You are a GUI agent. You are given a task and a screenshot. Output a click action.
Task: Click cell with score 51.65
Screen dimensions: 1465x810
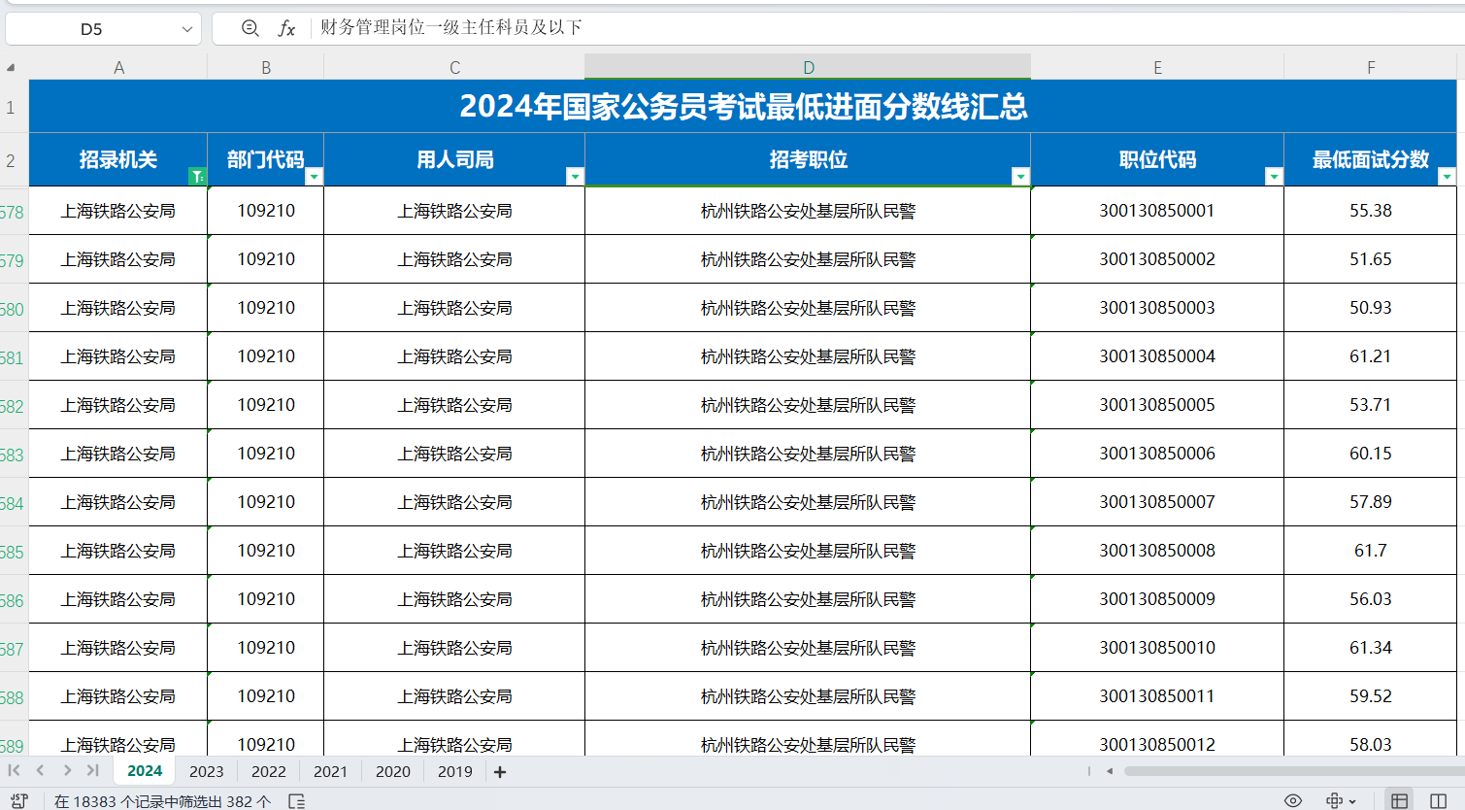coord(1370,259)
